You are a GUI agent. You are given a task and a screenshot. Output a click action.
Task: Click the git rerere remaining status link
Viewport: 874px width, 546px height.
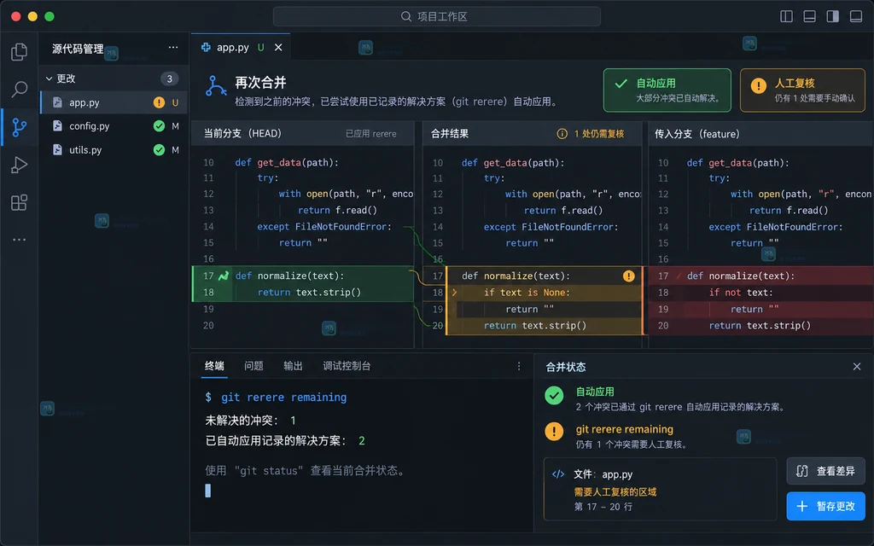pos(624,429)
